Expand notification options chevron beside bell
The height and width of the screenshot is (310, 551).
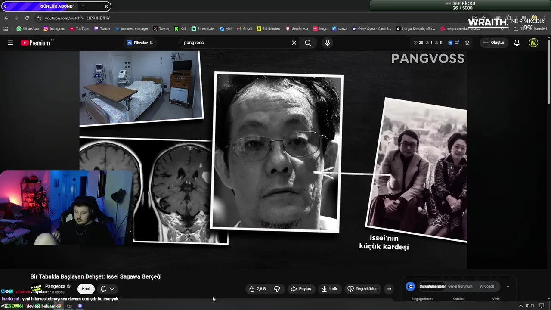pos(112,289)
